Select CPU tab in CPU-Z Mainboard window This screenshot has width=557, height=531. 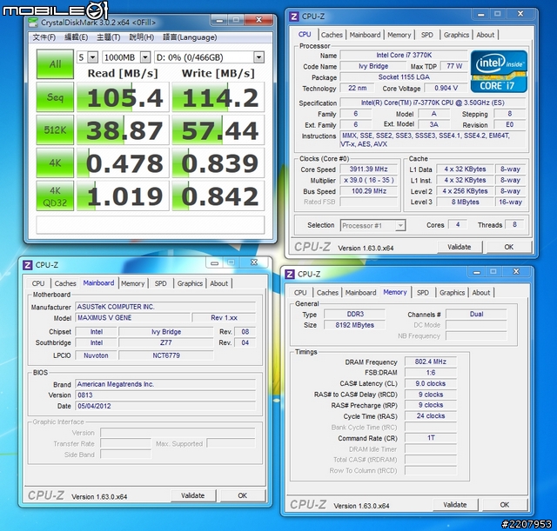(x=38, y=283)
